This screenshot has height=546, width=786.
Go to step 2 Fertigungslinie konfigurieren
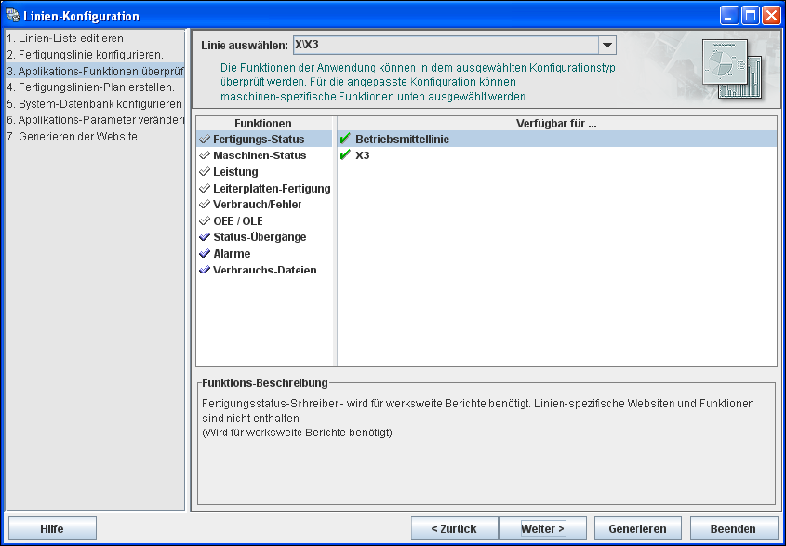[x=86, y=55]
